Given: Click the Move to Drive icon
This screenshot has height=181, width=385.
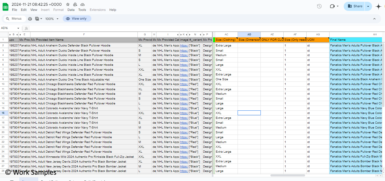Looking at the screenshot, I should (75, 5).
